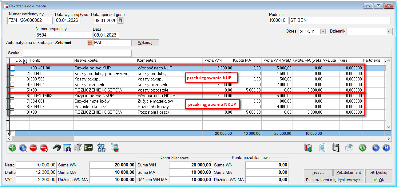This screenshot has height=187, width=397.
Task: Click the red minus delete entry icon
Action: [34, 148]
